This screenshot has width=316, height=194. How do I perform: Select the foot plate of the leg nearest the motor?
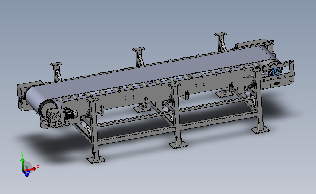pyautogui.click(x=96, y=160)
